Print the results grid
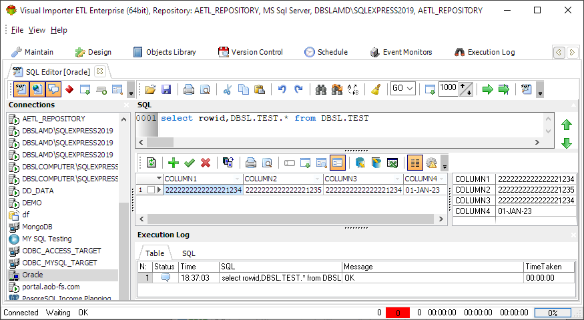Viewport: 584px width, 320px height. pos(251,163)
